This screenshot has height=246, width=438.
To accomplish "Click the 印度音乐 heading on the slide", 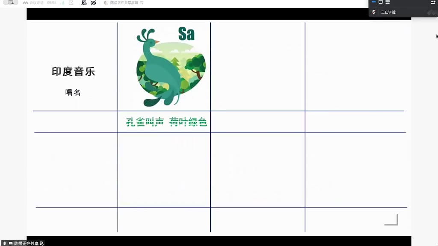I will 74,71.
